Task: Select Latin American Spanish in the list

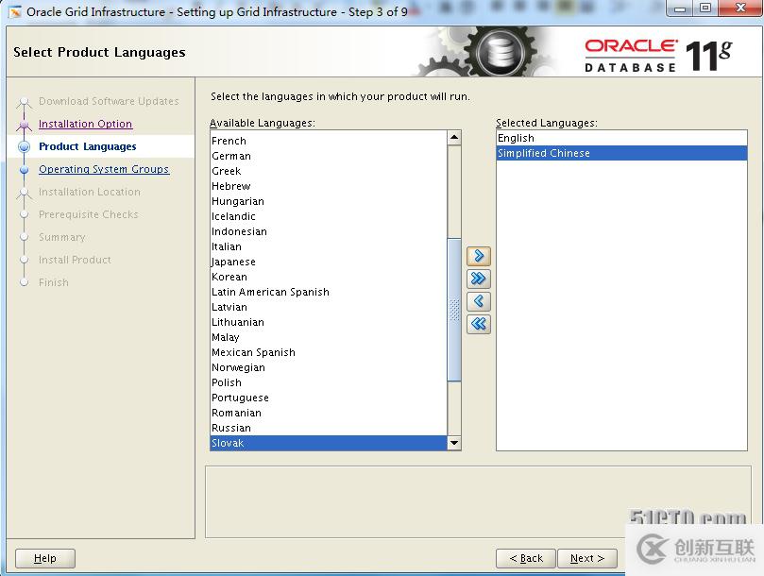Action: [x=329, y=292]
